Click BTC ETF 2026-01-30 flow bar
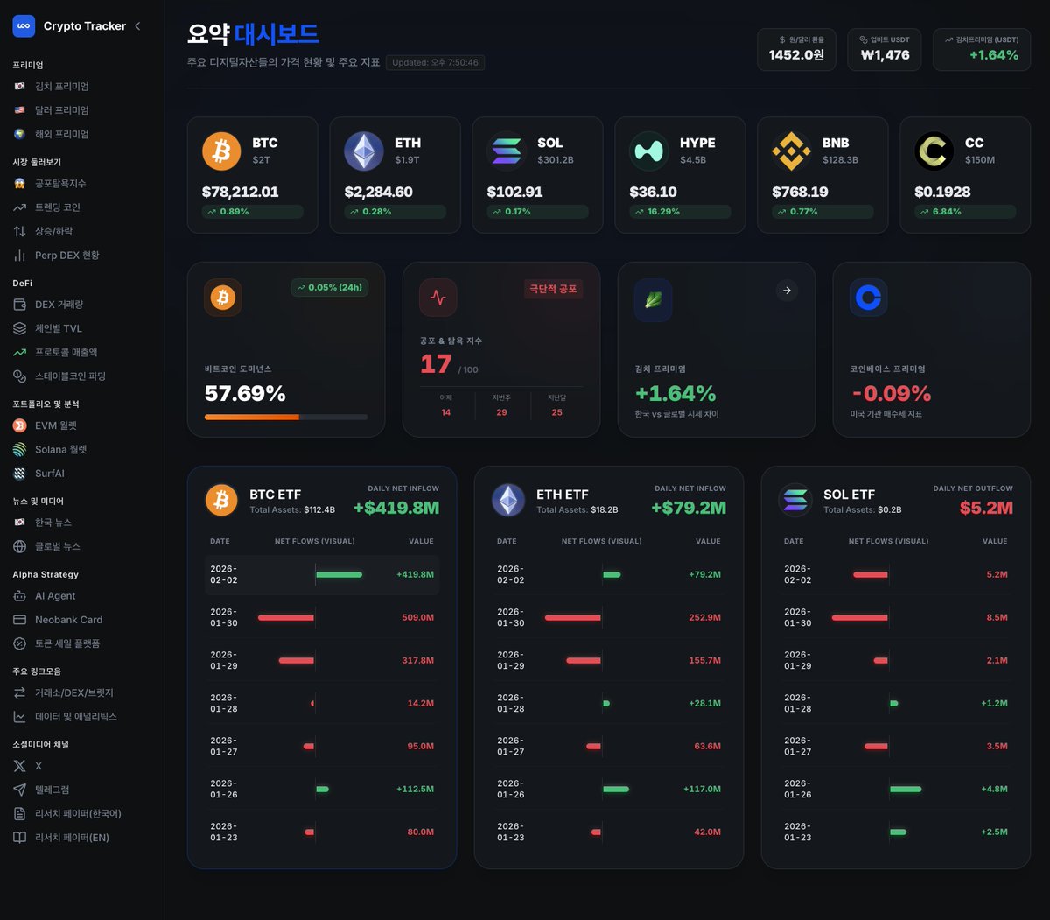This screenshot has width=1050, height=920. pos(286,617)
